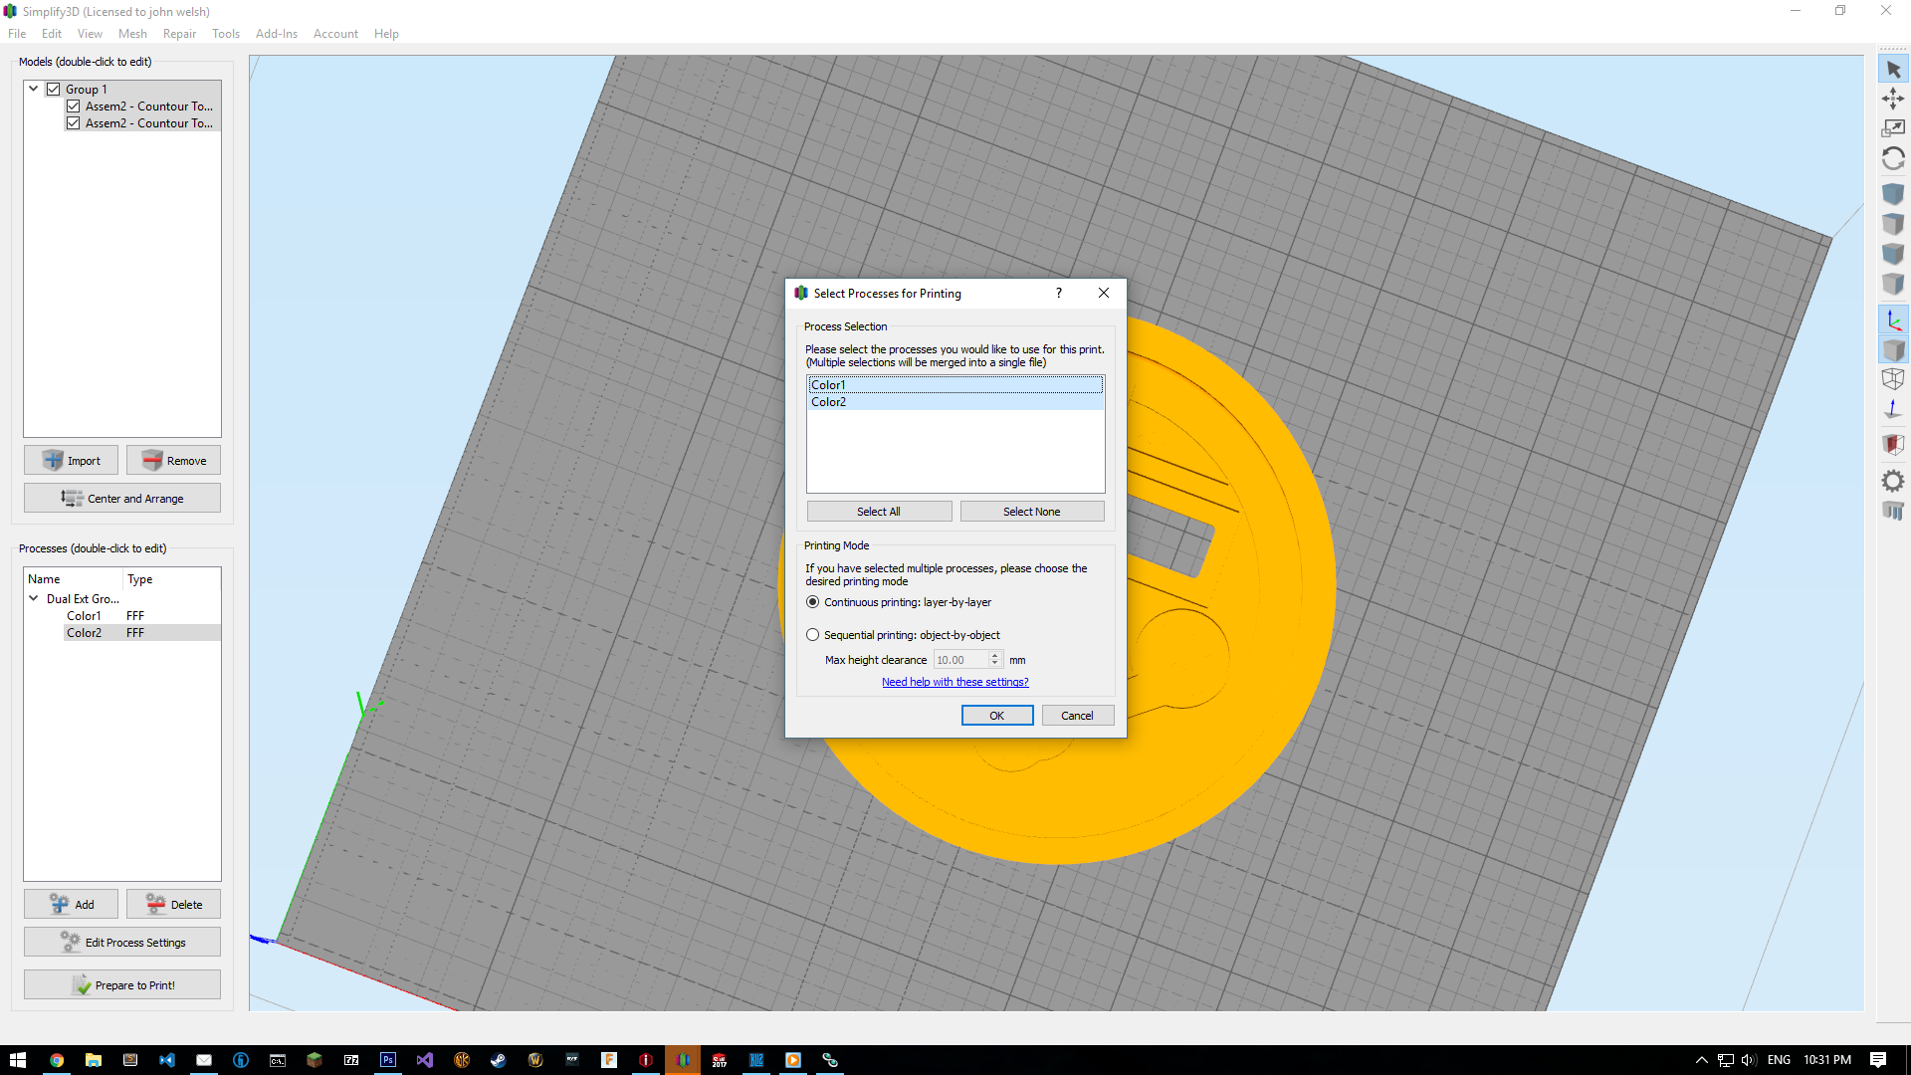Show hidden system tray icons
Image resolution: width=1911 pixels, height=1075 pixels.
click(x=1702, y=1060)
